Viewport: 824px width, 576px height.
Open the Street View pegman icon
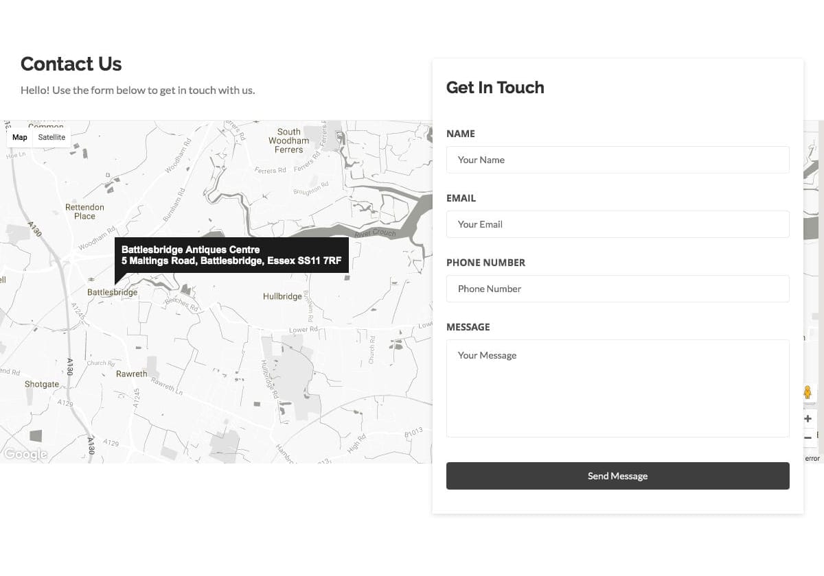808,392
